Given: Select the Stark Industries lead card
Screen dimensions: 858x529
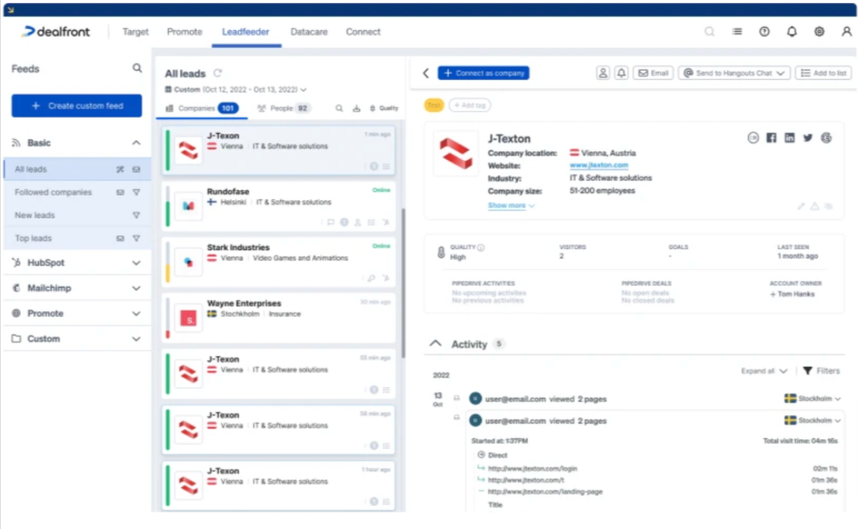Looking at the screenshot, I should (x=279, y=262).
